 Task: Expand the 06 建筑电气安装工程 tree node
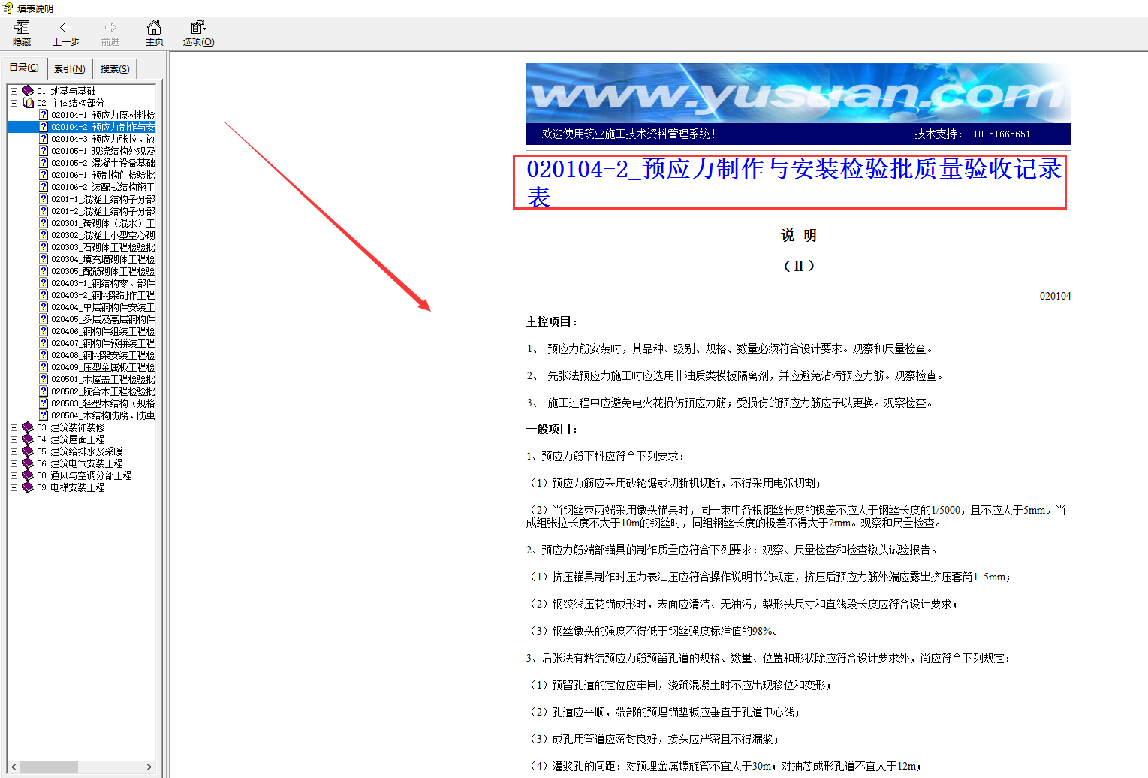tap(14, 463)
